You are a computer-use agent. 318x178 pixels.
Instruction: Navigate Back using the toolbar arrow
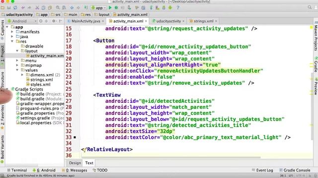[72, 8]
